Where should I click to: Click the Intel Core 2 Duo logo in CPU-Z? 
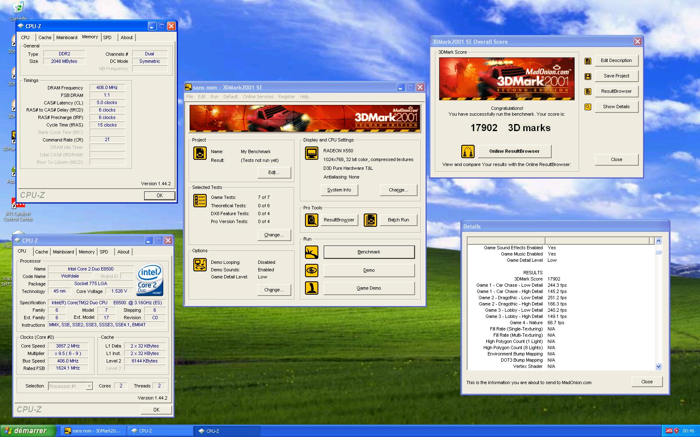(150, 279)
